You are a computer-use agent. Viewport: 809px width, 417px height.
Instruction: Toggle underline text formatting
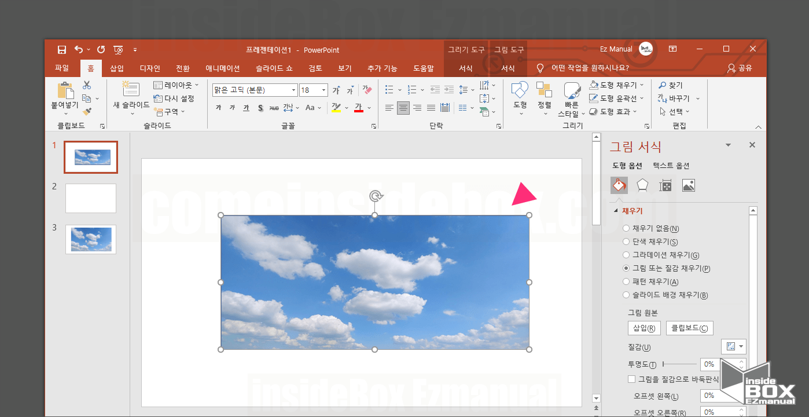246,108
